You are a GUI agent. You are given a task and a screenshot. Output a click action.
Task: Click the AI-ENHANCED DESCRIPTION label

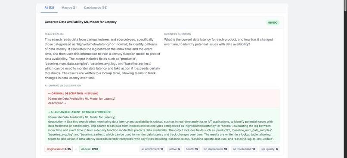coord(63,85)
